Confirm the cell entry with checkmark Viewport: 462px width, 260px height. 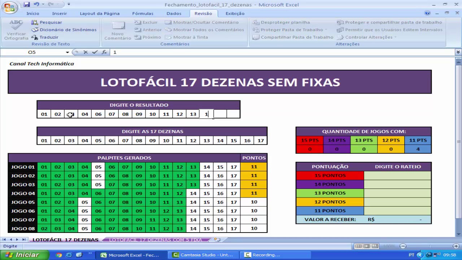(95, 52)
